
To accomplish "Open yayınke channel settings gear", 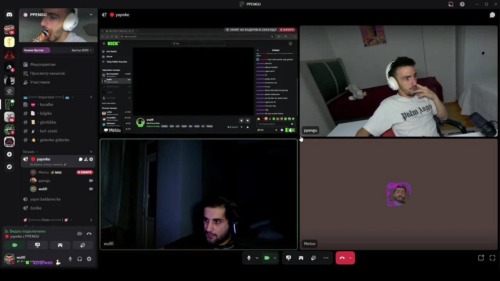I will [91, 159].
